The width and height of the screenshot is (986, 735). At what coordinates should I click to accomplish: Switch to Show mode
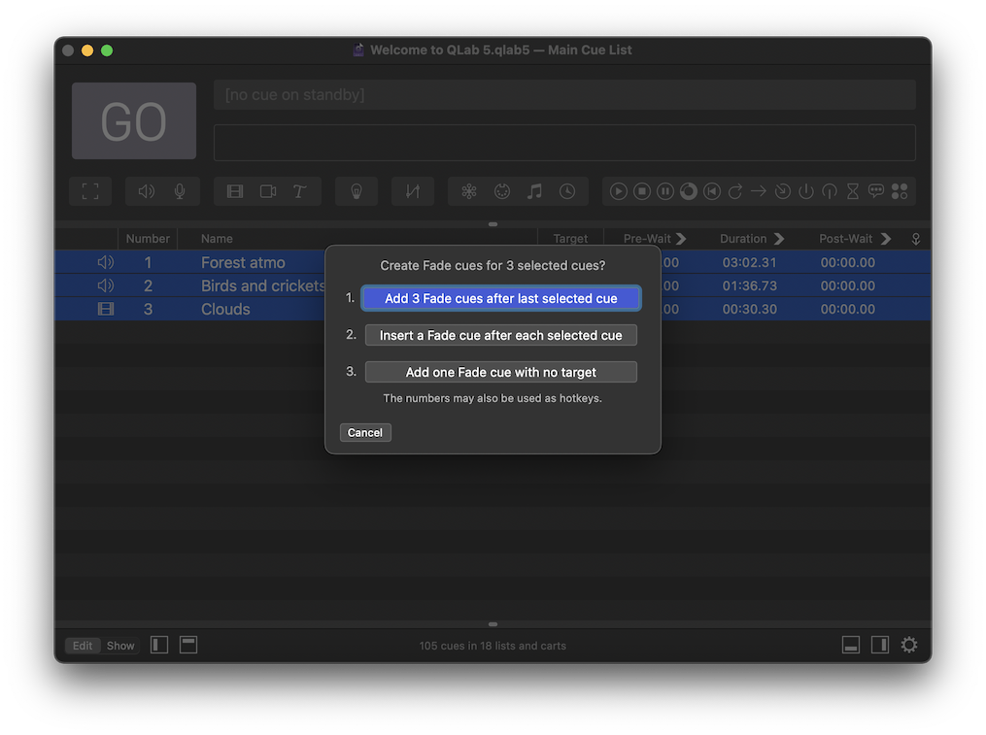click(119, 645)
